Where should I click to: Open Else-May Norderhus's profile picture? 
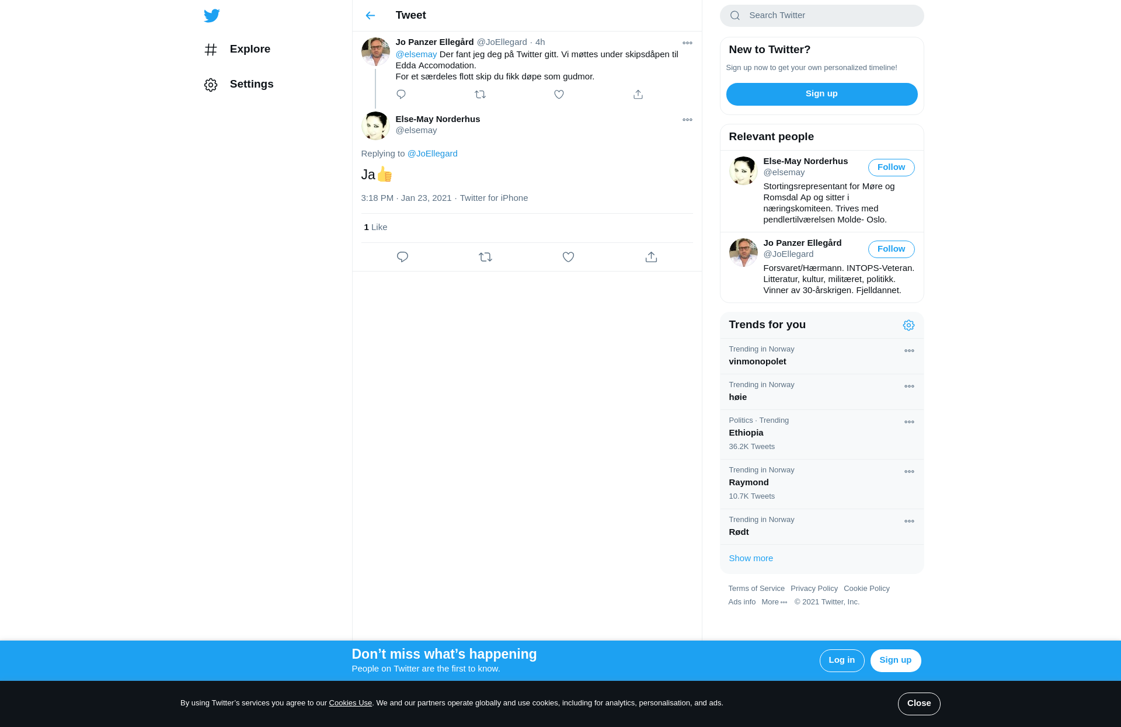(x=375, y=126)
